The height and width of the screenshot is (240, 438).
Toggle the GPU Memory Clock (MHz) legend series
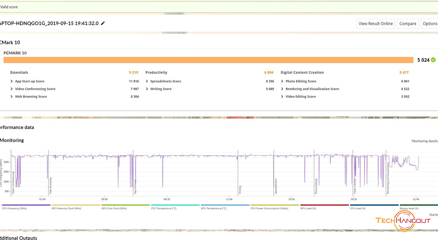click(x=76, y=207)
